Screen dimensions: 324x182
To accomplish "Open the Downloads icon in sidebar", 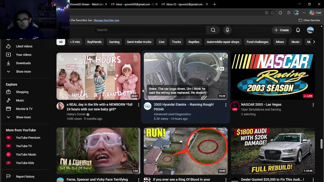I will pos(8,63).
